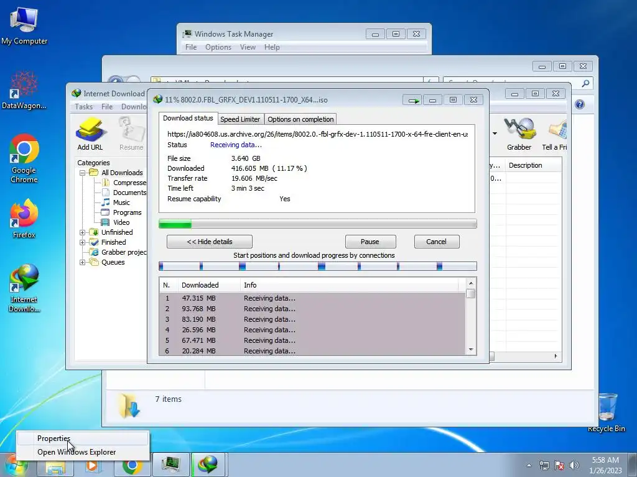
Task: Open Help menu in Task Manager
Action: [x=272, y=47]
